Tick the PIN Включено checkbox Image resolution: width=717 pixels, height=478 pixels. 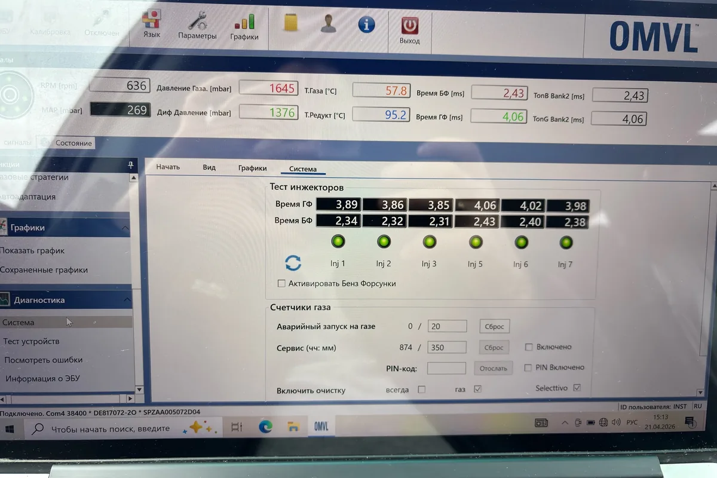pyautogui.click(x=528, y=367)
